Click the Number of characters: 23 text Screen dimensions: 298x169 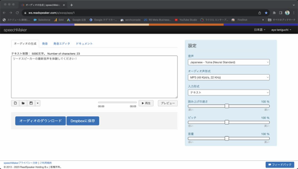coord(63,53)
